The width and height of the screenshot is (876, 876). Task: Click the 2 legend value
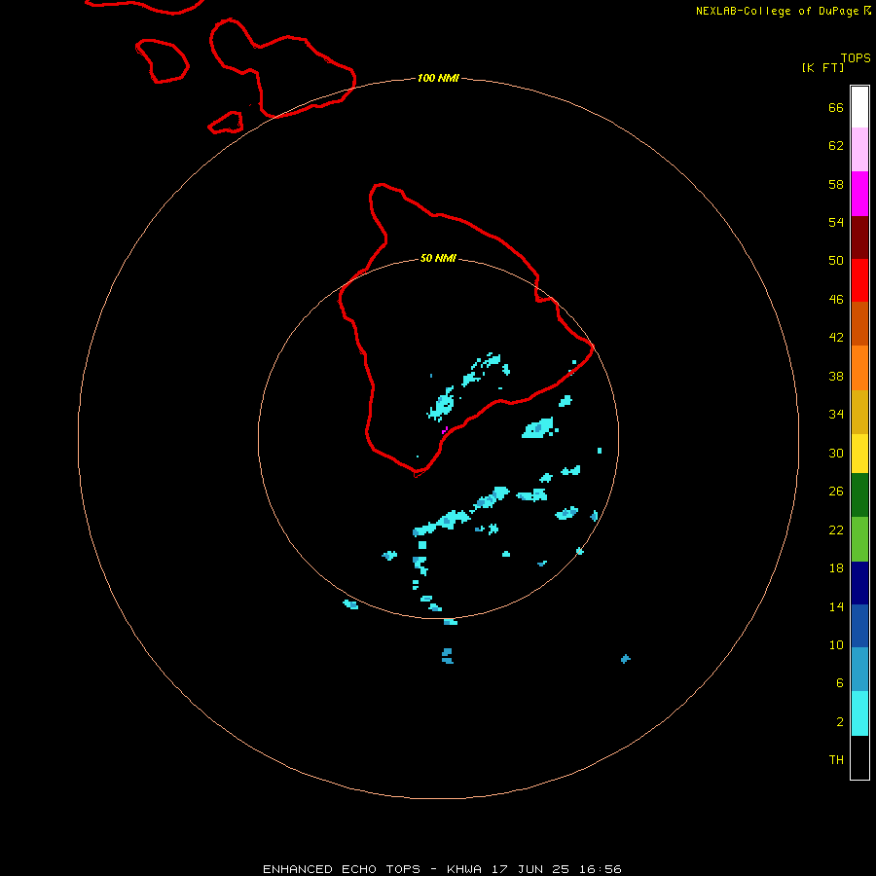839,722
